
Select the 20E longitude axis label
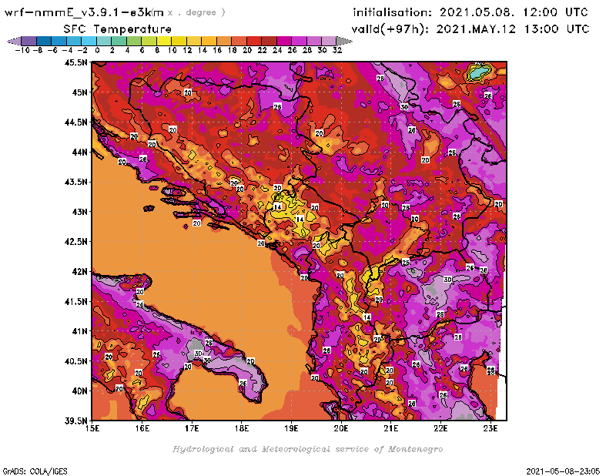point(341,428)
